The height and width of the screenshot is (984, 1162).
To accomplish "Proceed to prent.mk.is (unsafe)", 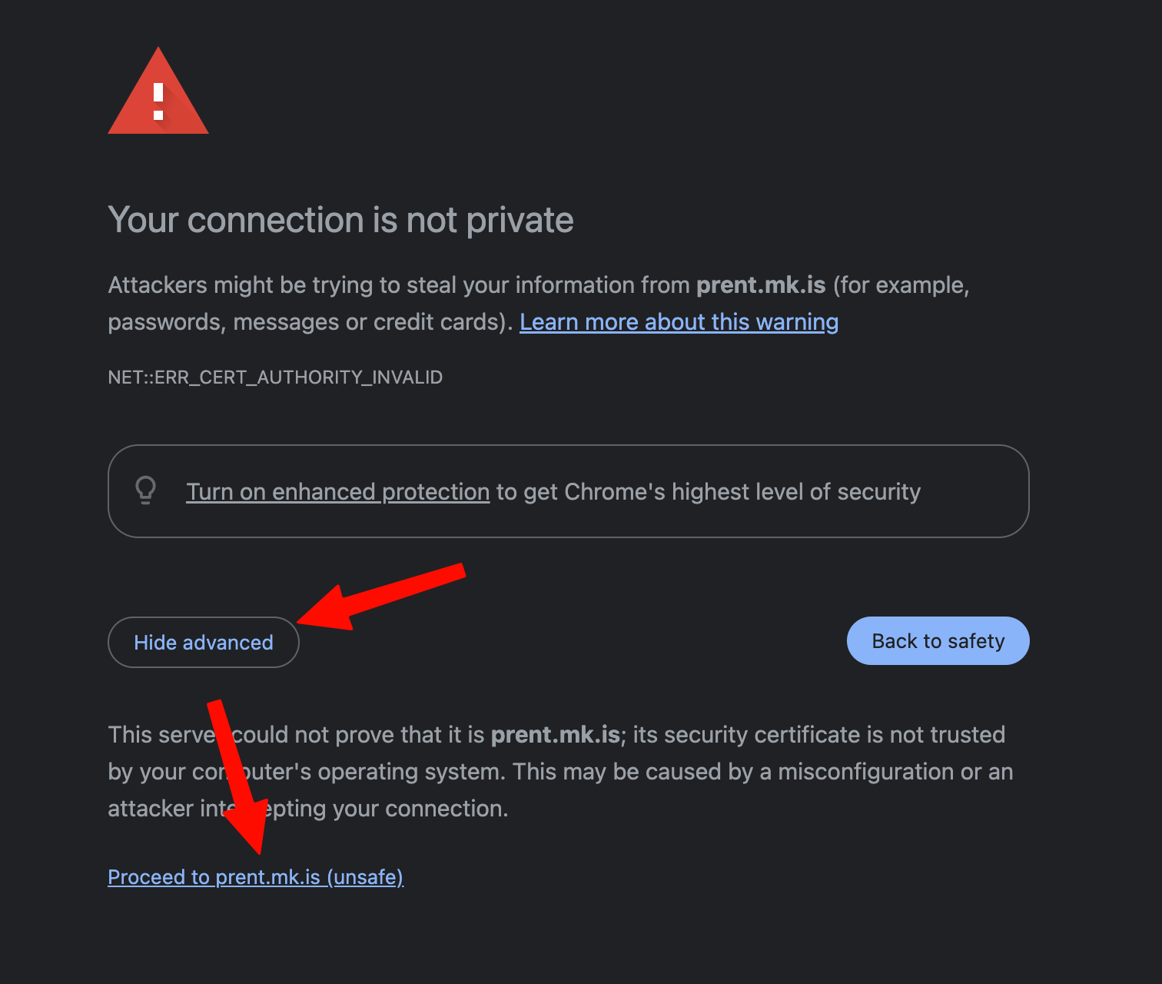I will [x=255, y=877].
